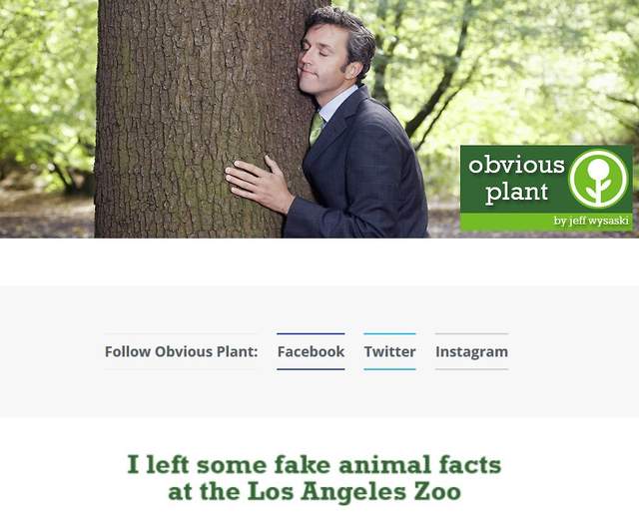Click the 'Follow Obvious Plant:' label

(181, 351)
